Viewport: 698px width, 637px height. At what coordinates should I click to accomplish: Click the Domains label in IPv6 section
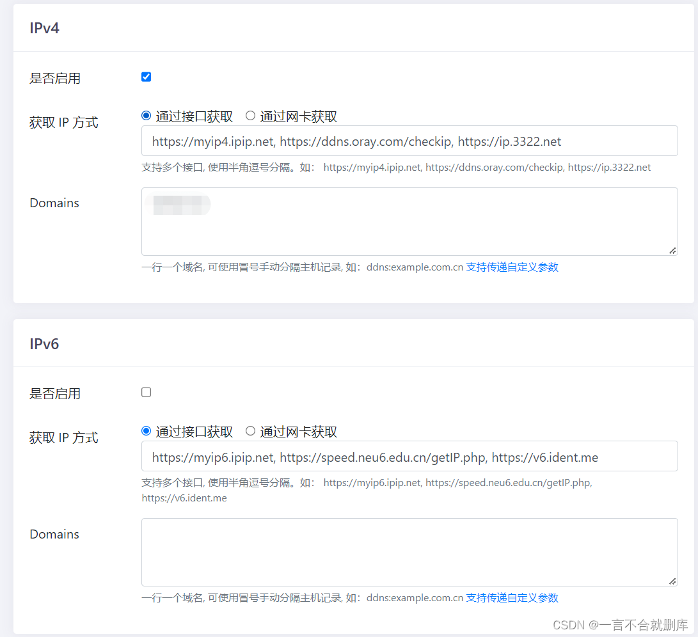54,534
